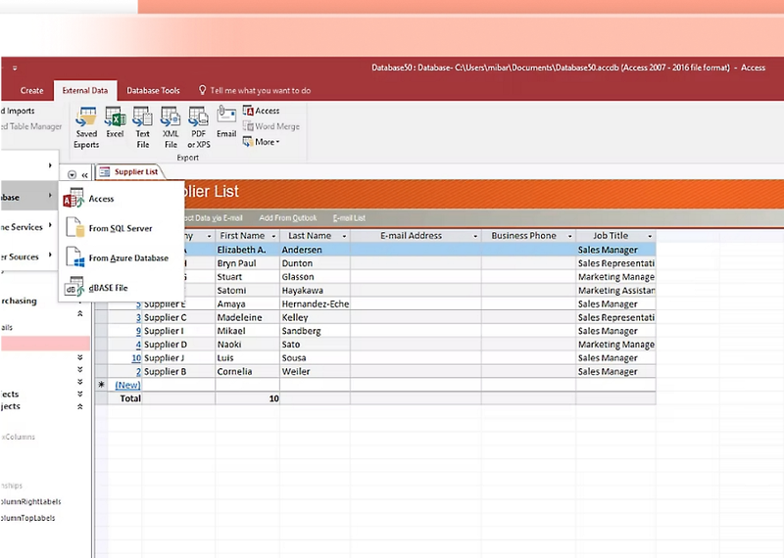784x558 pixels.
Task: Select From SQL Server menu entry
Action: [x=122, y=228]
